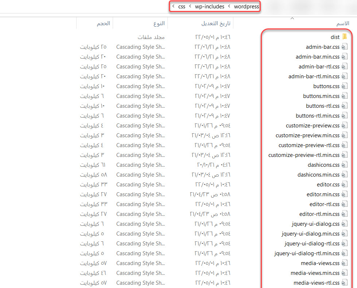
Task: Click the customize-preview.css file icon
Action: pyautogui.click(x=345, y=126)
